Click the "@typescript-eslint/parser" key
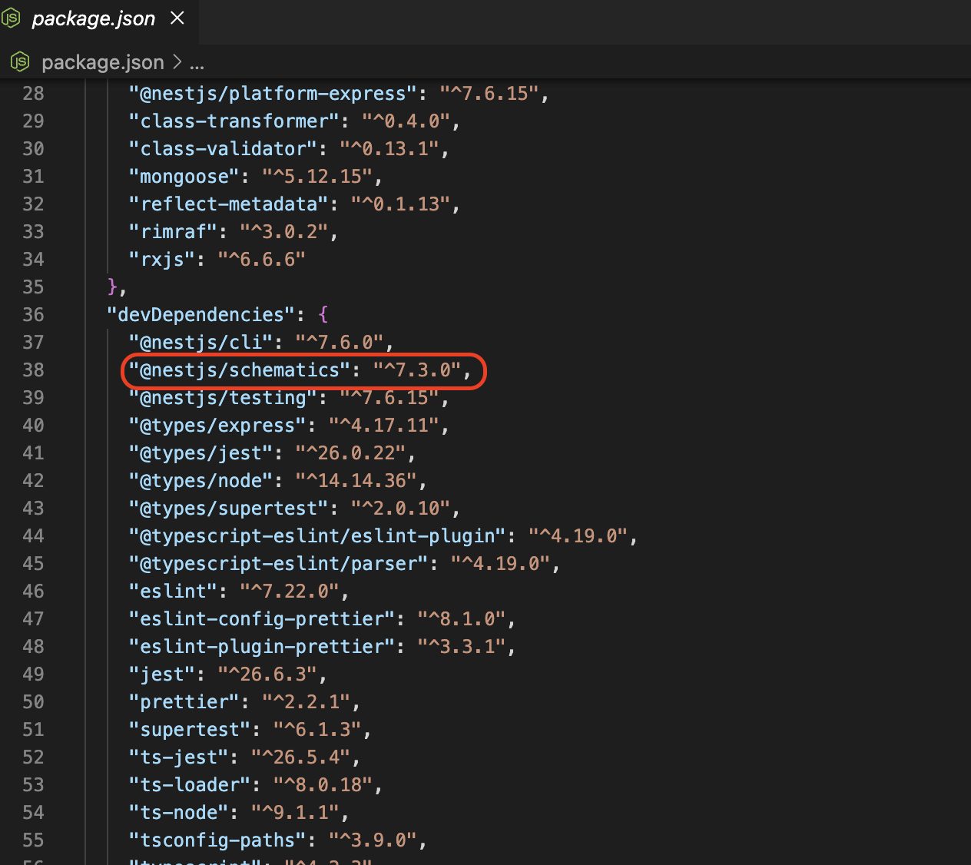The width and height of the screenshot is (971, 865). pos(279,563)
